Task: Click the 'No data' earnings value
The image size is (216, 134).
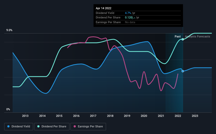Action: pyautogui.click(x=130, y=22)
